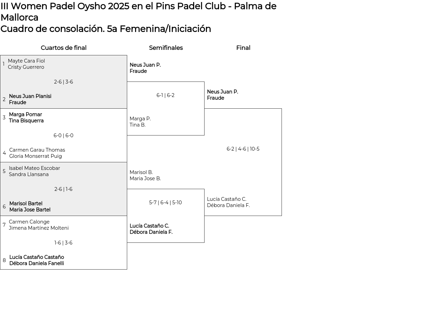Click Carmen Garau Thomas / Gloria Monserrat Puig
Viewport: 440px width, 315px height.
[x=37, y=153]
